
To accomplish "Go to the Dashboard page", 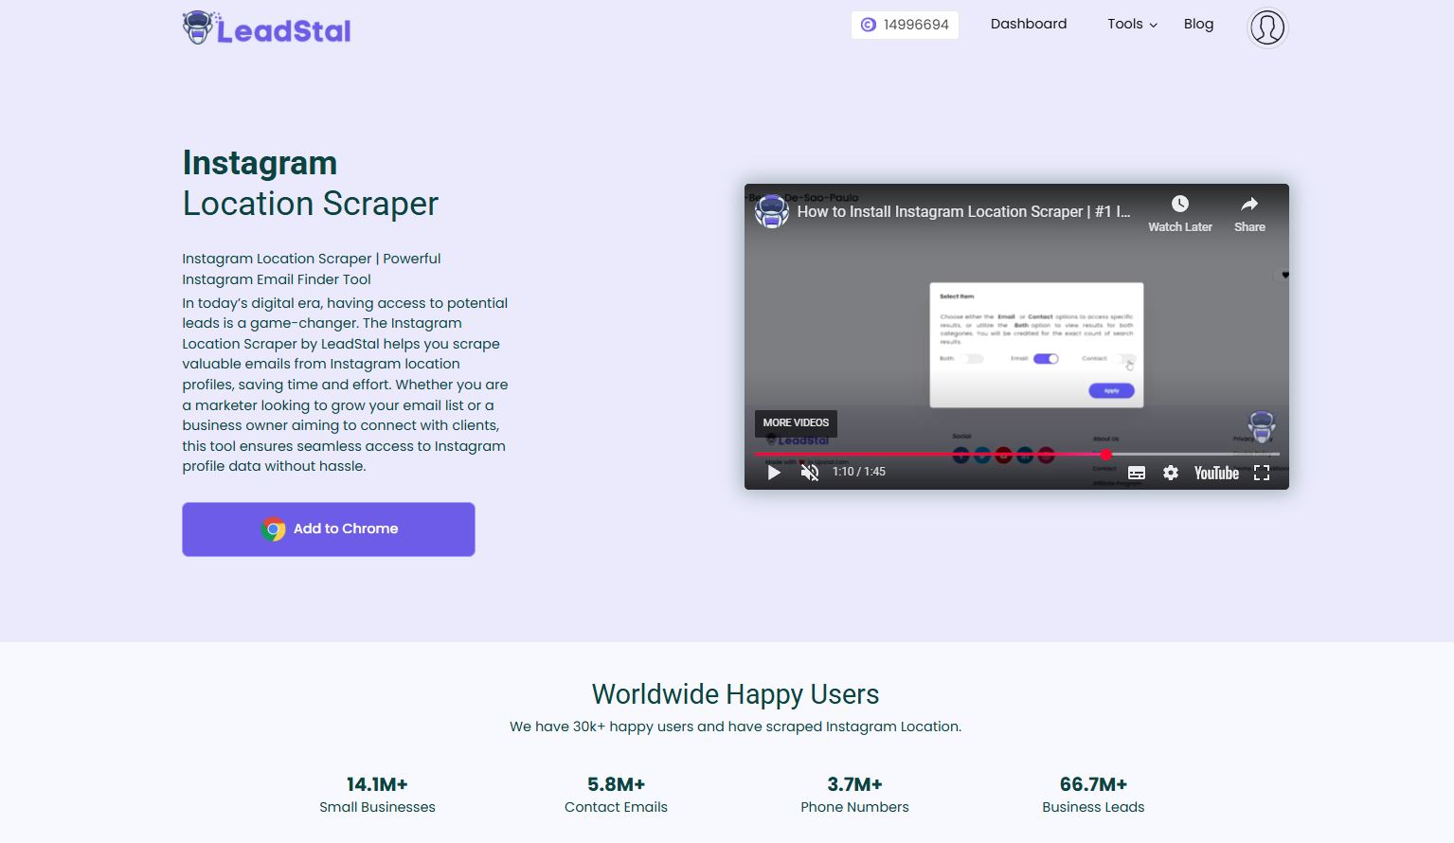I will tap(1028, 25).
